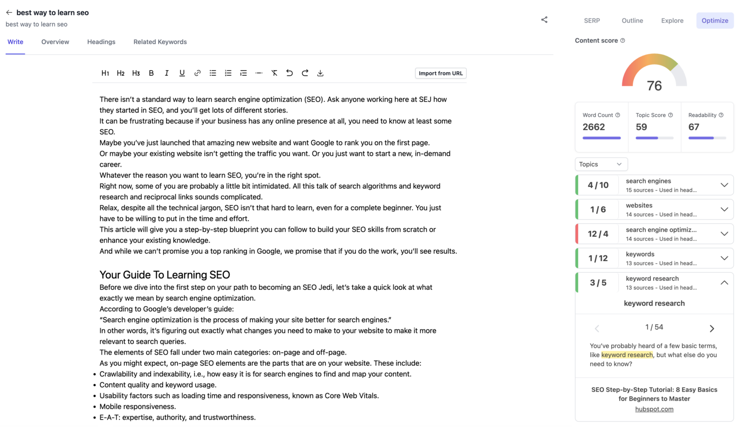Image resolution: width=745 pixels, height=442 pixels.
Task: Go to next keyword research example
Action: pos(712,328)
